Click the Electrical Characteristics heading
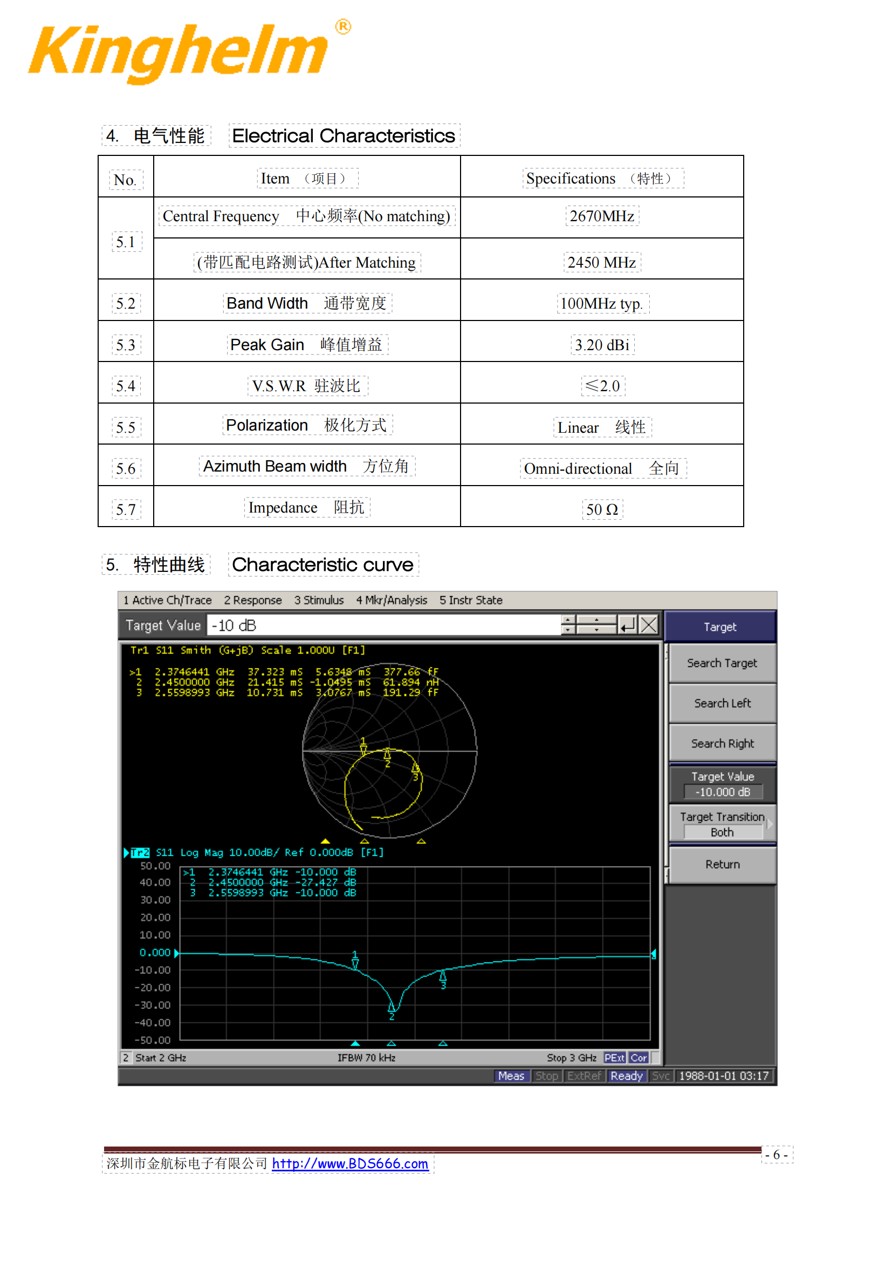This screenshot has height=1262, width=892. tap(344, 136)
